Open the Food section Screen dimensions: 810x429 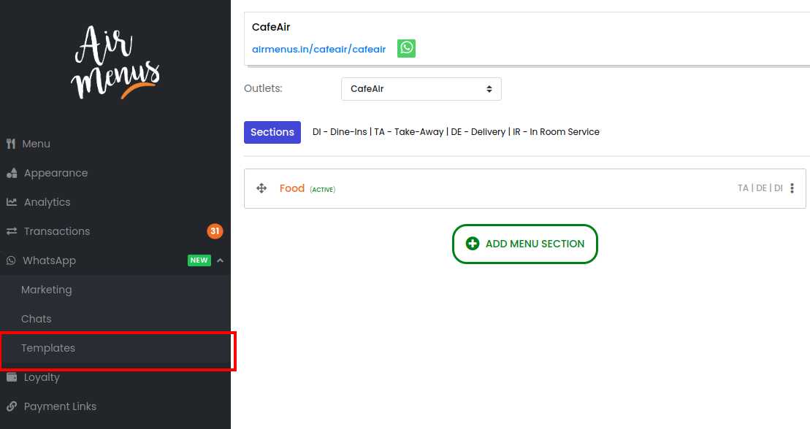292,188
